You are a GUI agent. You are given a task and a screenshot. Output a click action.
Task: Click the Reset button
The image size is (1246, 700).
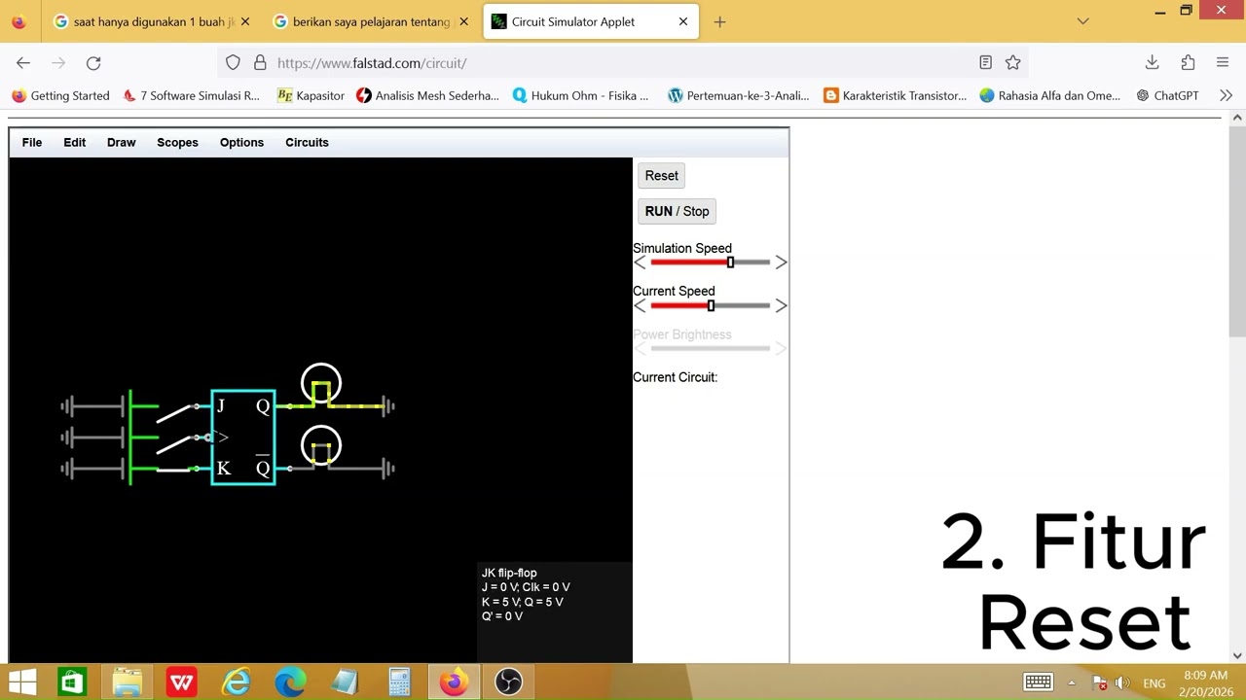[x=662, y=176]
